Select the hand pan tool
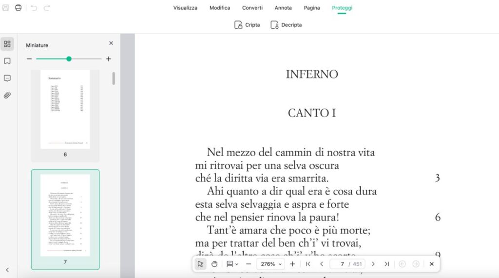Viewport: 499px width, 278px height. [x=214, y=264]
